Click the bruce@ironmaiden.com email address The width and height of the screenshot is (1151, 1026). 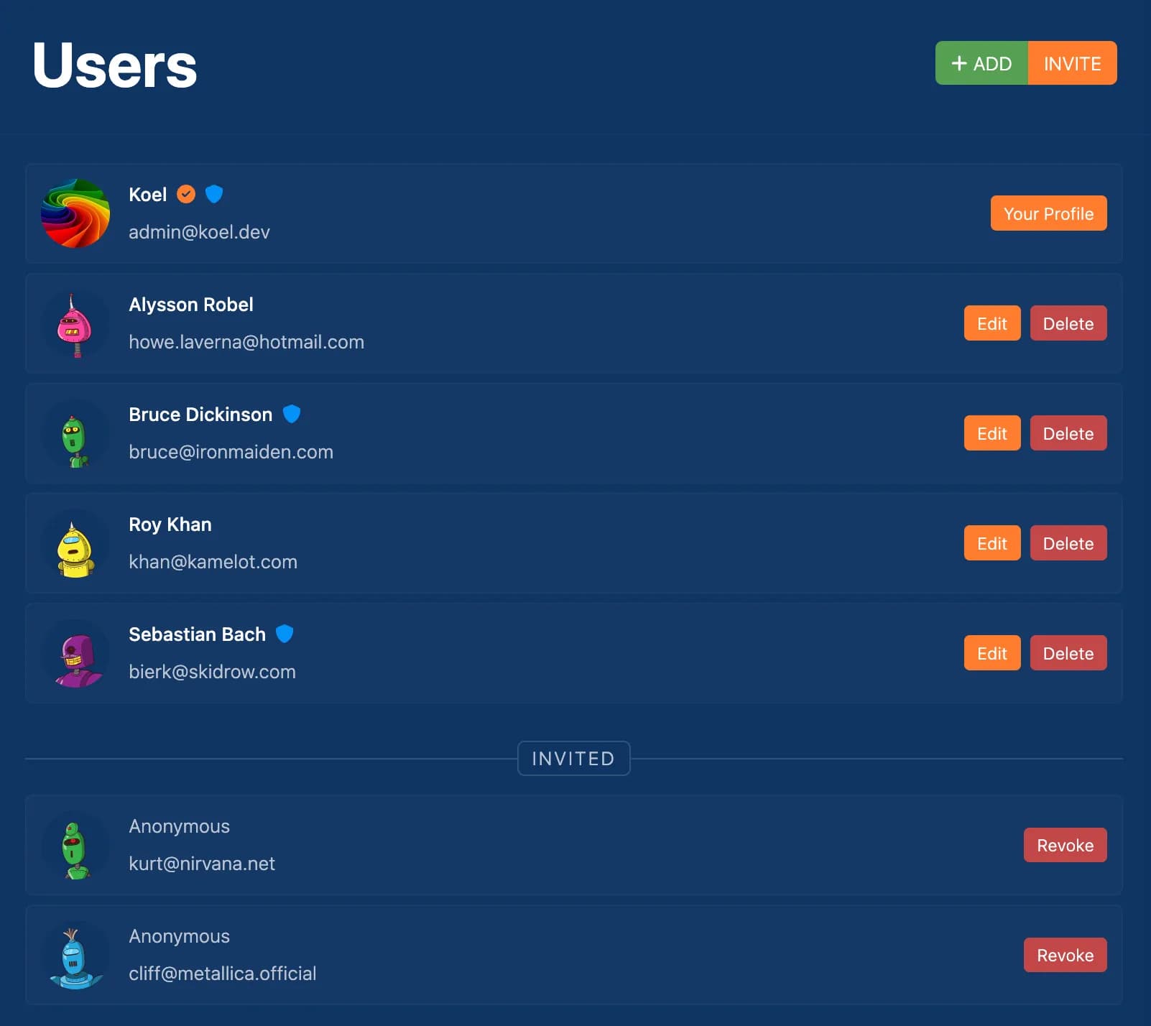click(x=231, y=452)
